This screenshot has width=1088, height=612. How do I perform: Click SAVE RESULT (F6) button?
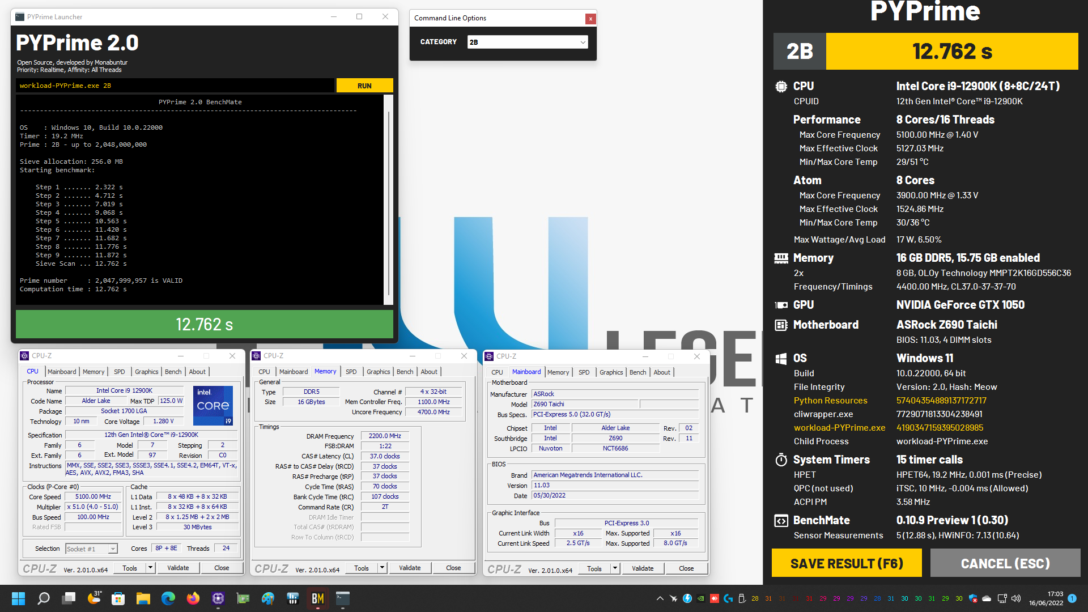click(x=847, y=563)
